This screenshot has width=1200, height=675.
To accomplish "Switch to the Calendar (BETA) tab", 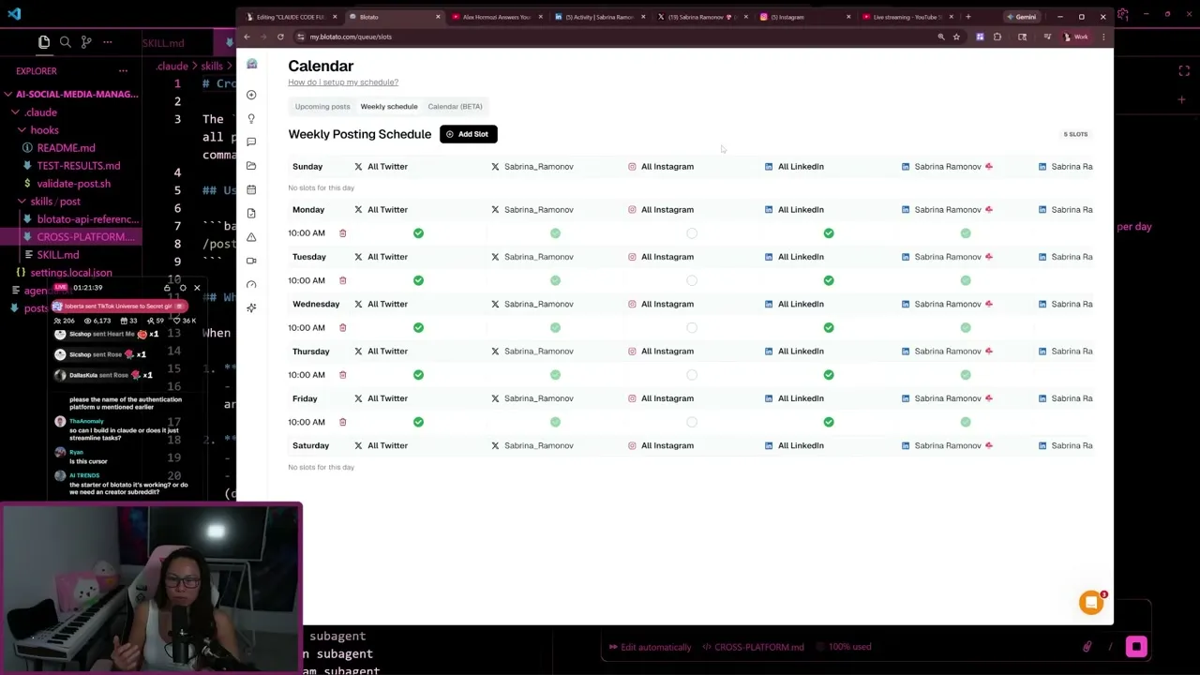I will point(455,107).
